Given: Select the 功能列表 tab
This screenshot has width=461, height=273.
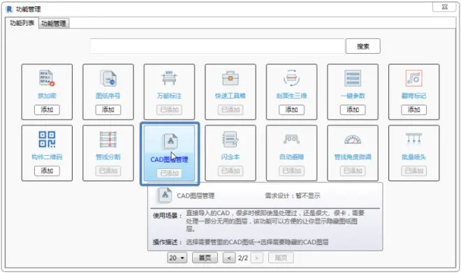Looking at the screenshot, I should coord(22,23).
